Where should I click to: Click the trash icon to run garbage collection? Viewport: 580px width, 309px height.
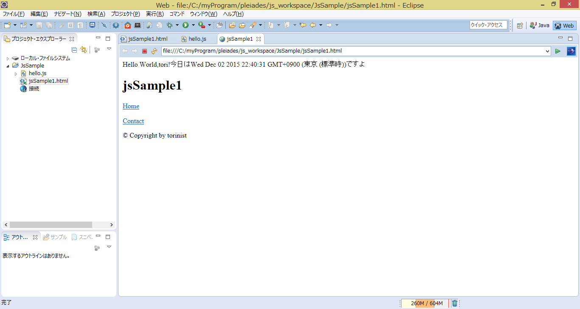point(454,303)
